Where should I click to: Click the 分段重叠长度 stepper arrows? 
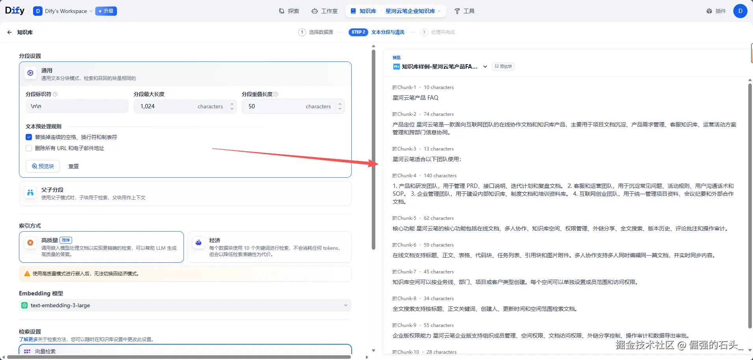coord(340,106)
